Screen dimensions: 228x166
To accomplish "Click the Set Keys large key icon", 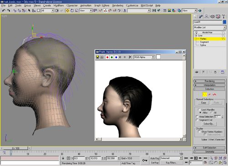I will click(x=145, y=161).
